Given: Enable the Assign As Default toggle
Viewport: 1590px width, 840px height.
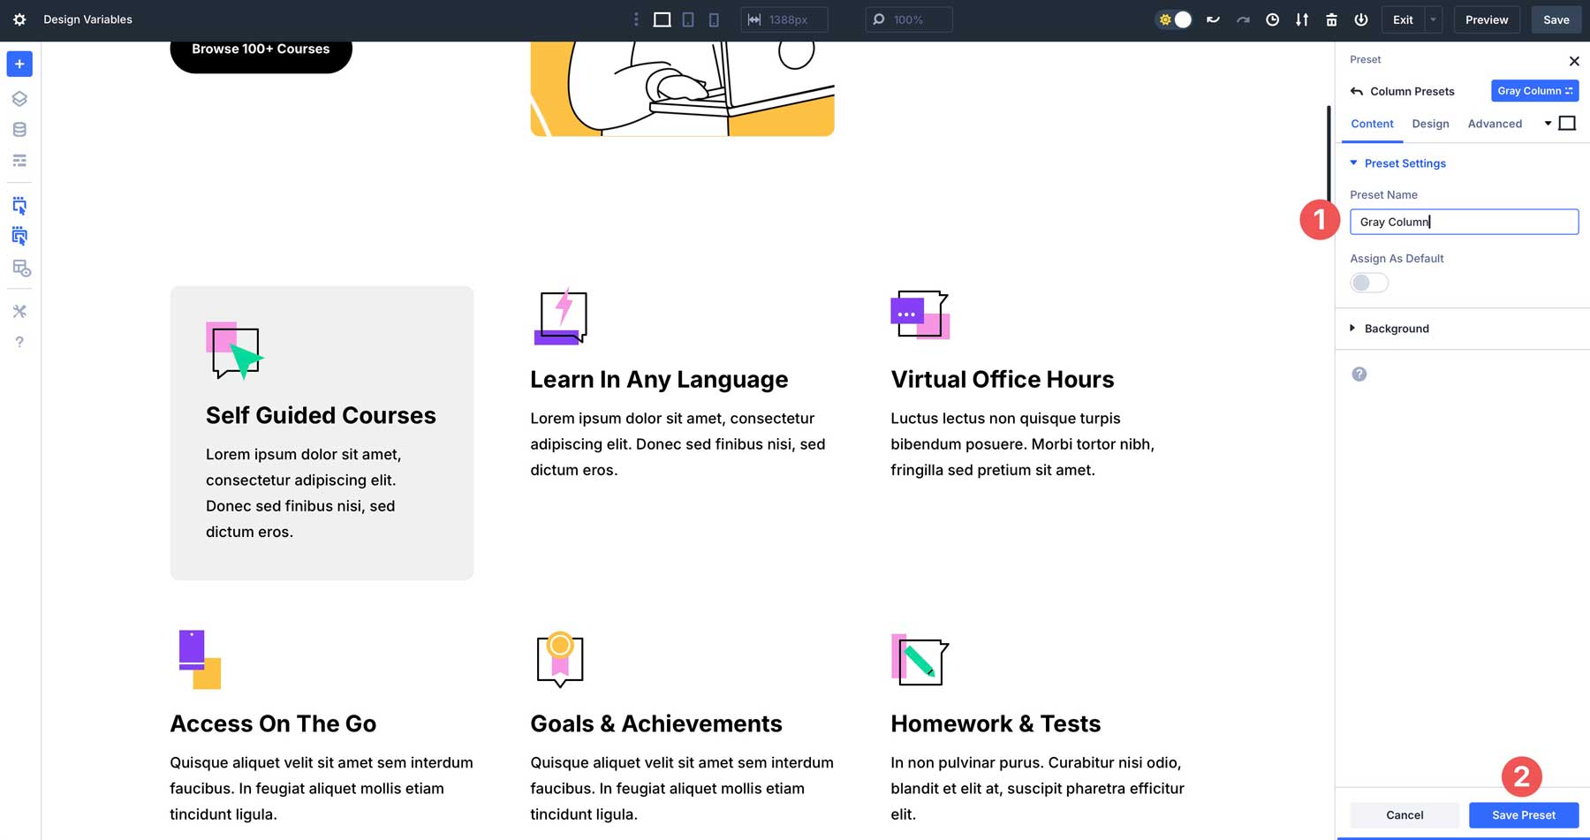Looking at the screenshot, I should click(x=1368, y=282).
